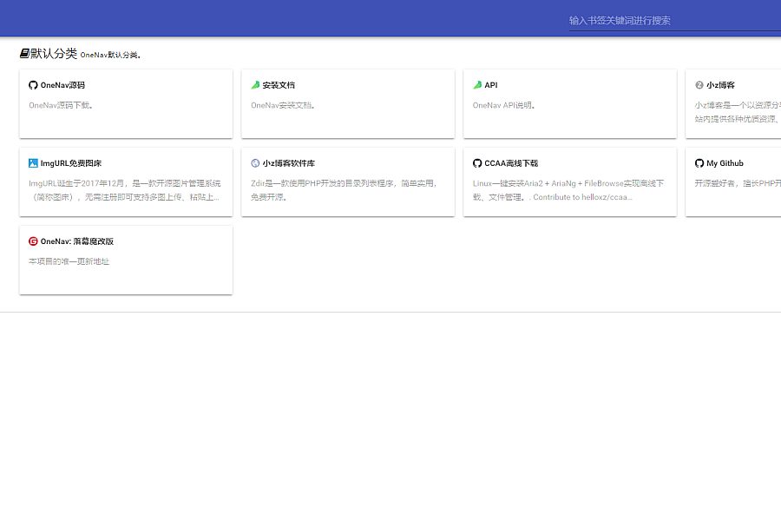The width and height of the screenshot is (781, 521).
Task: Click the description text 本项目的唯一更新地址
Action: pyautogui.click(x=69, y=261)
